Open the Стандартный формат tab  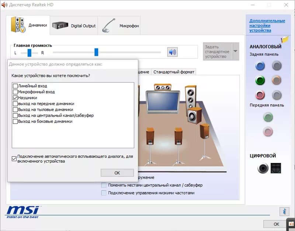pos(174,72)
